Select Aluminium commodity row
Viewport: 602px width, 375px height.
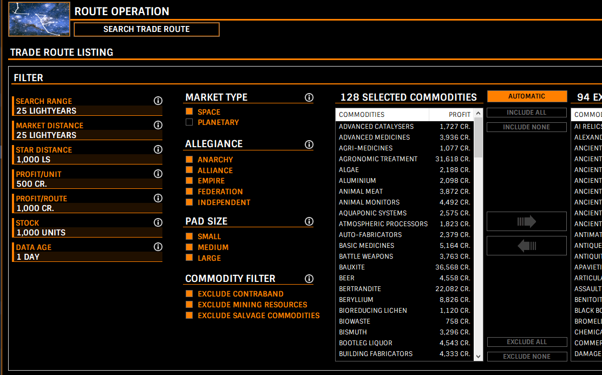[404, 180]
